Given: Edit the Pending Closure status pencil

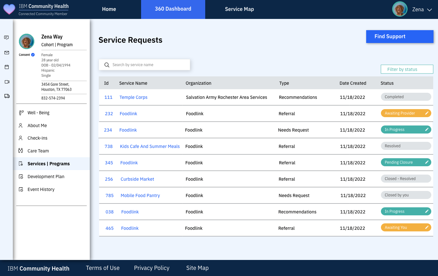Looking at the screenshot, I should 427,162.
